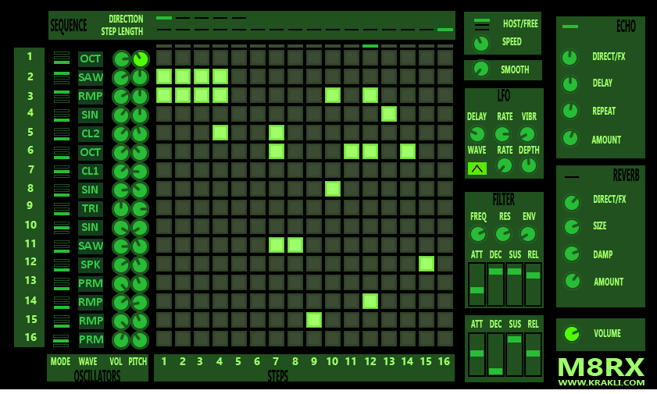Click the LFO triangle wave icon
The height and width of the screenshot is (394, 657).
pos(477,168)
